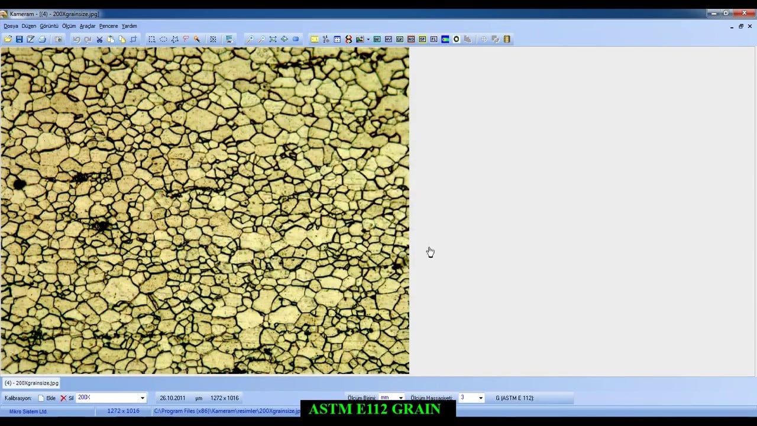
Task: Click the Sil delete calibration button
Action: tap(67, 398)
